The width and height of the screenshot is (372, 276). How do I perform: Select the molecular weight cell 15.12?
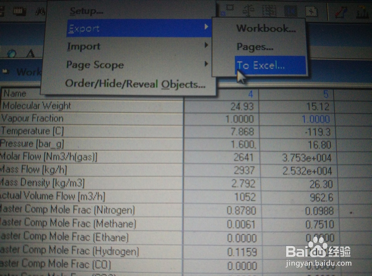point(318,107)
